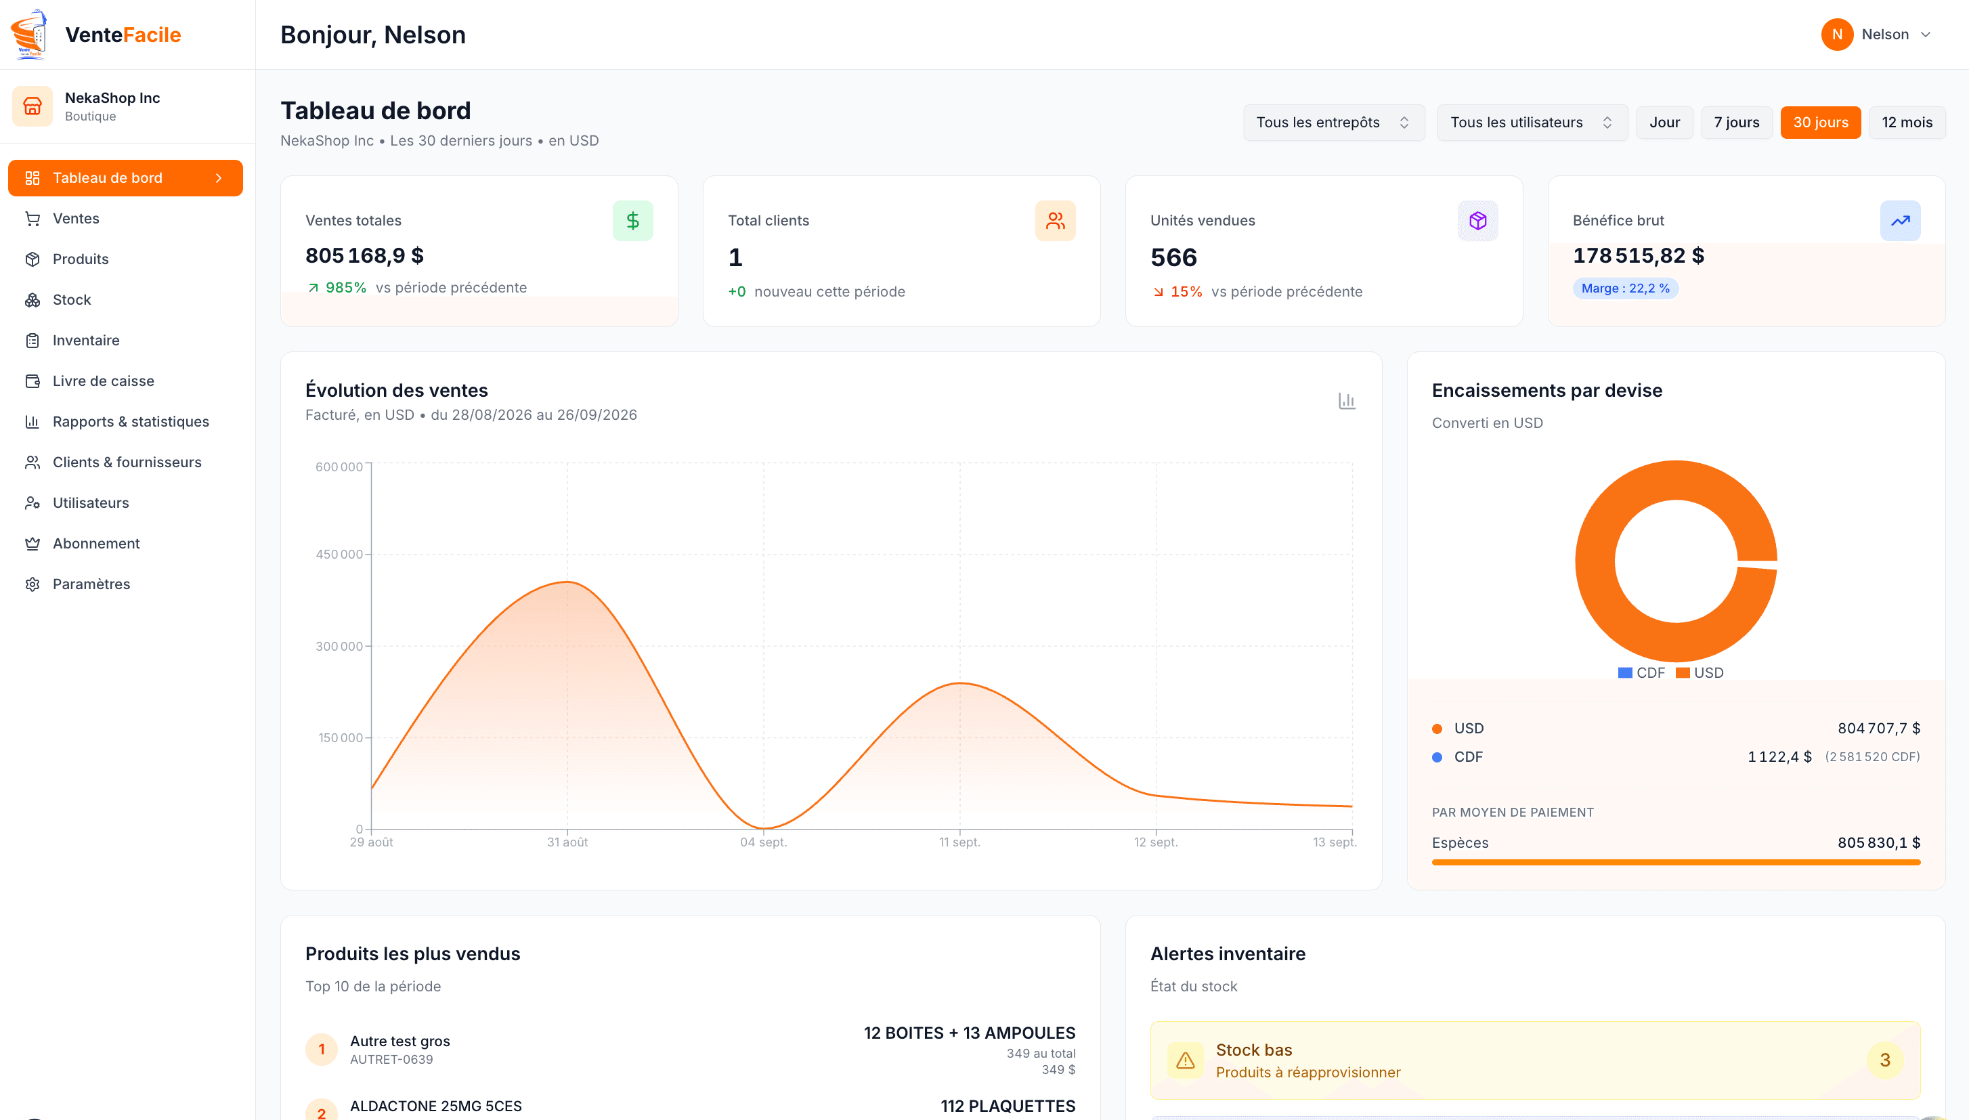Click the VenteFacile logo icon
This screenshot has height=1120, width=1969.
pyautogui.click(x=29, y=34)
